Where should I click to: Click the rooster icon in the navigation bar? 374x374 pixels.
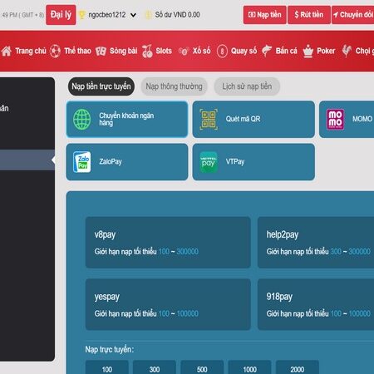coord(347,51)
